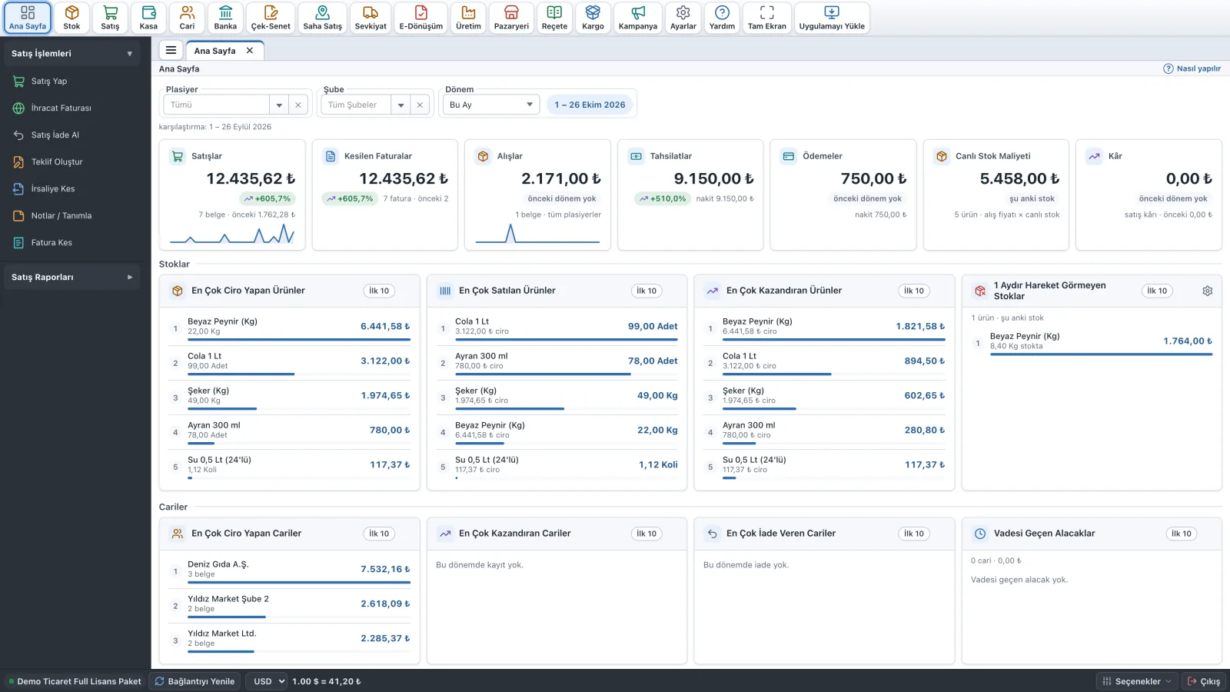Click the Bağlantıyı Yenile button
The height and width of the screenshot is (692, 1230).
pyautogui.click(x=194, y=681)
